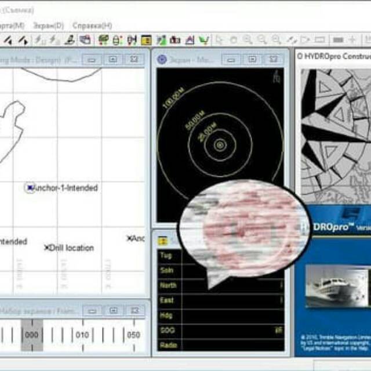Click the radar screen window title icon
Image resolution: width=371 pixels, height=371 pixels.
coord(162,59)
